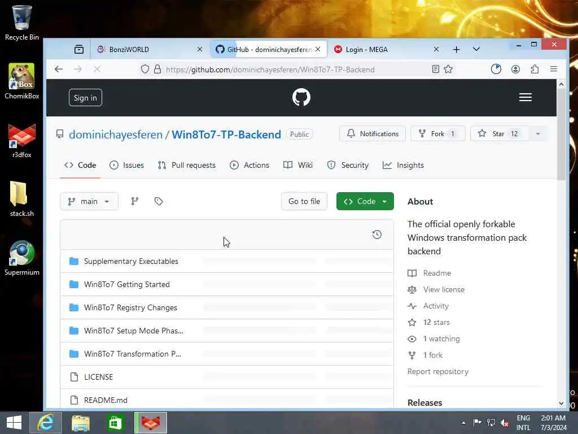The image size is (578, 434).
Task: Open File Explorer from the taskbar
Action: tap(80, 423)
